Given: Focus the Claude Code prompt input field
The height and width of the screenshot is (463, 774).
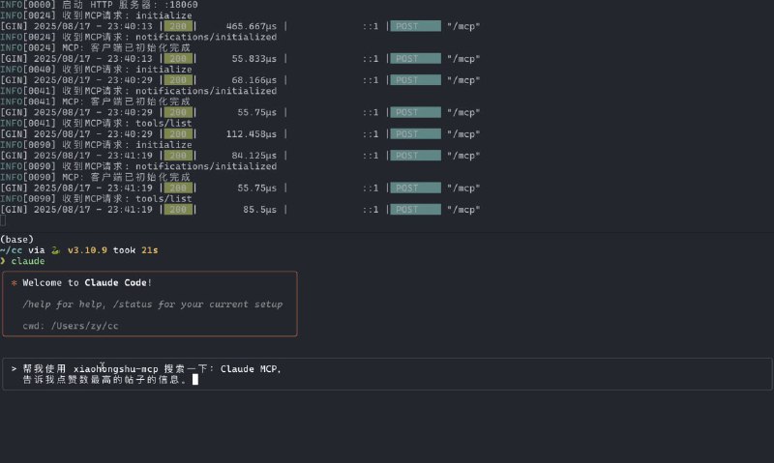Looking at the screenshot, I should click(387, 374).
